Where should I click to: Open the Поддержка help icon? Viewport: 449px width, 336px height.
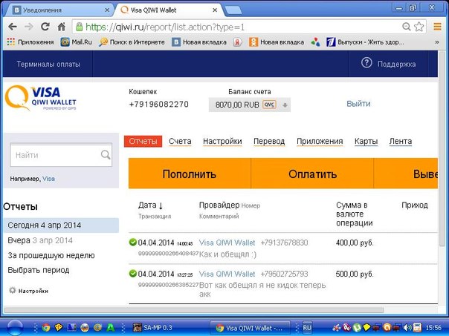click(x=366, y=62)
